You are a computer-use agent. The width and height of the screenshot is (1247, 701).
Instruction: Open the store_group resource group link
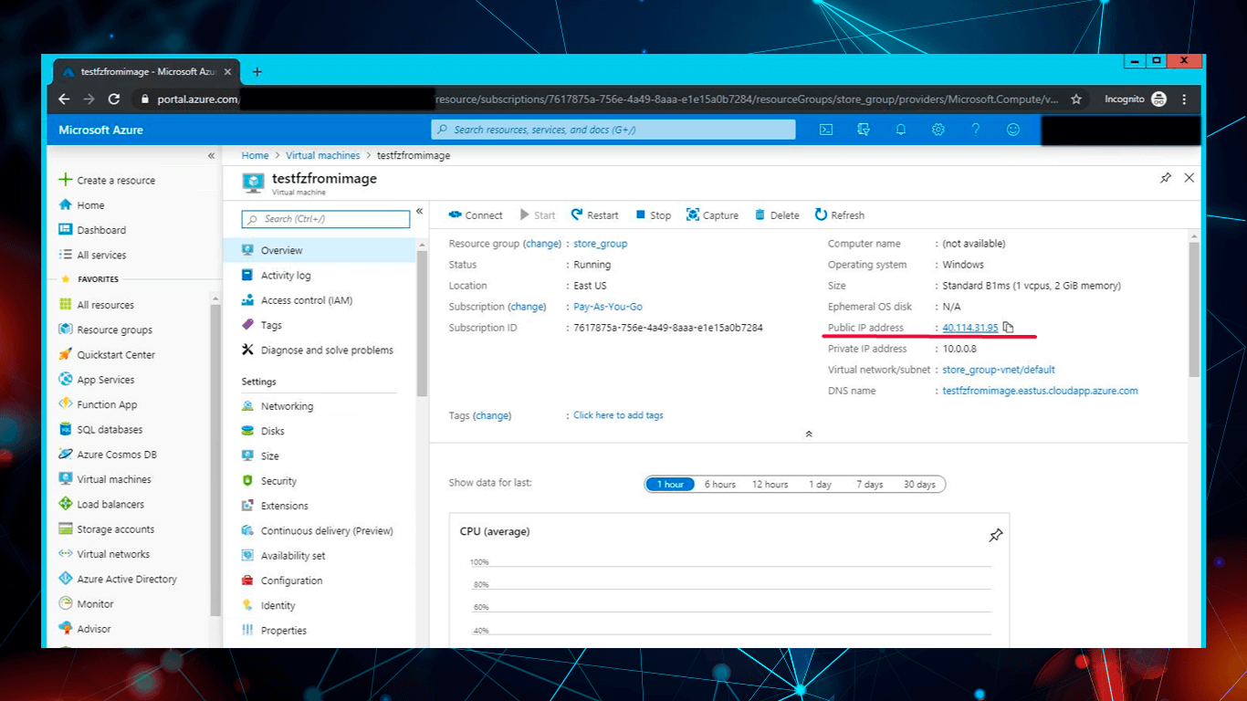[x=600, y=243]
